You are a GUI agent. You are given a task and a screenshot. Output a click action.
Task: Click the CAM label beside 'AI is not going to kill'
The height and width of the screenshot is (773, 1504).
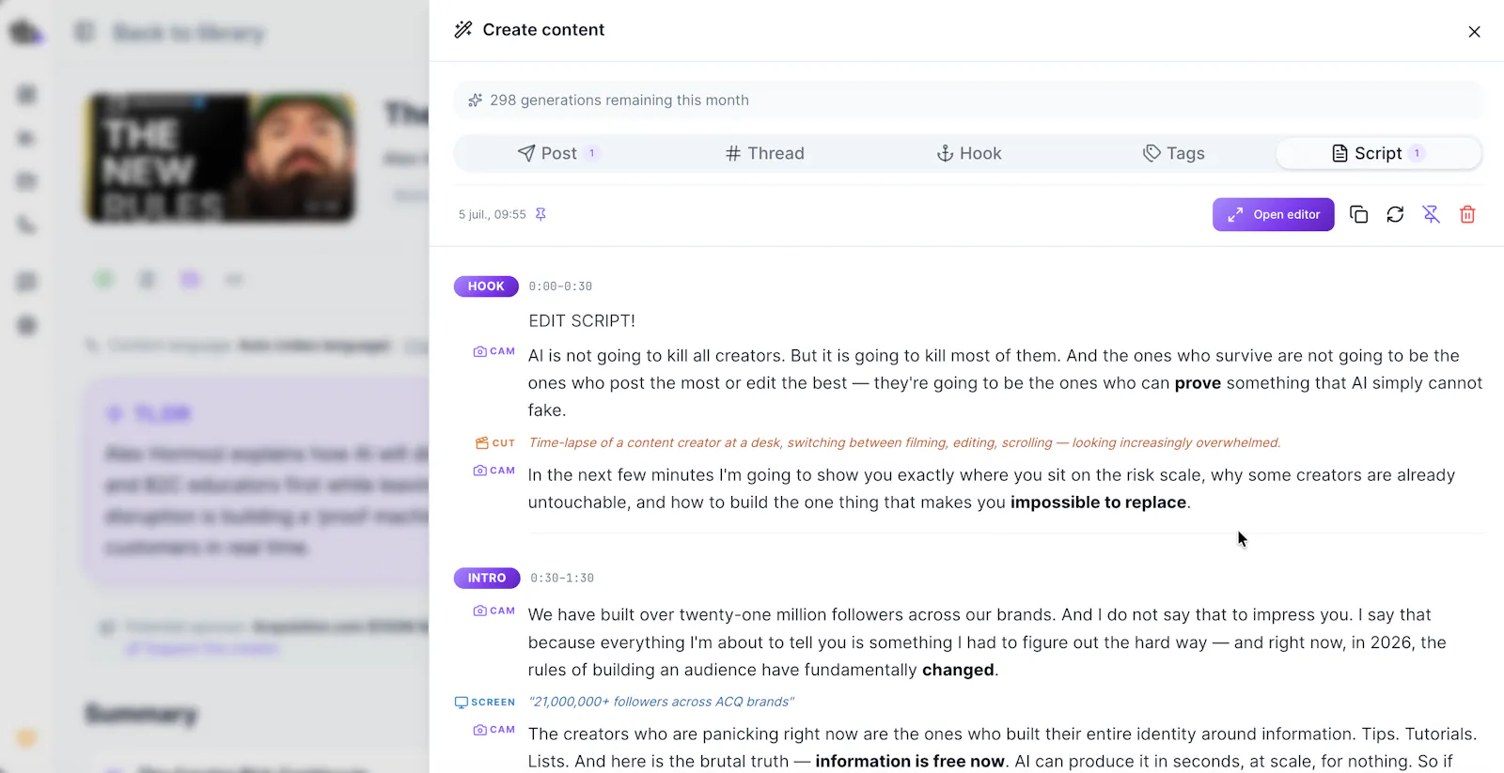click(494, 351)
